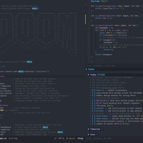Toggle the emacs.d update screenshots checkbox
This screenshot has height=143, width=143.
94,90
